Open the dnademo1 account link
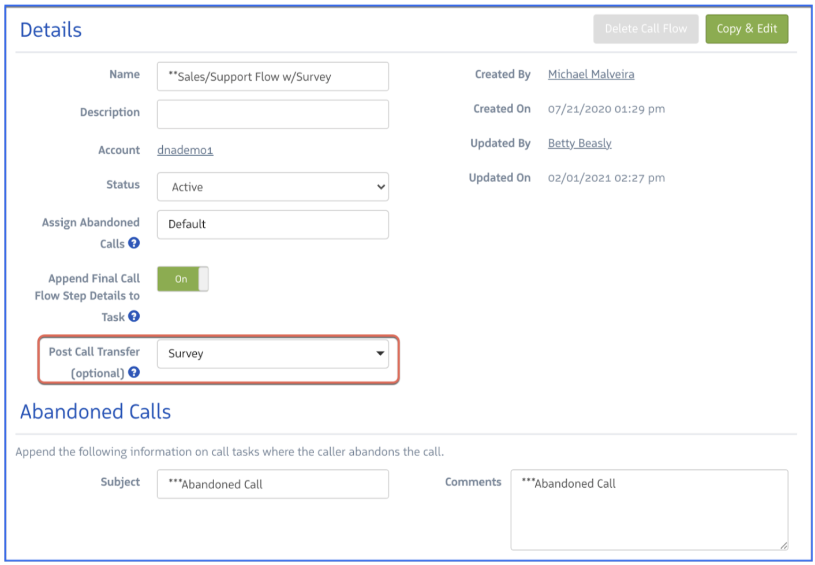Viewport: 815px width, 565px height. (185, 150)
